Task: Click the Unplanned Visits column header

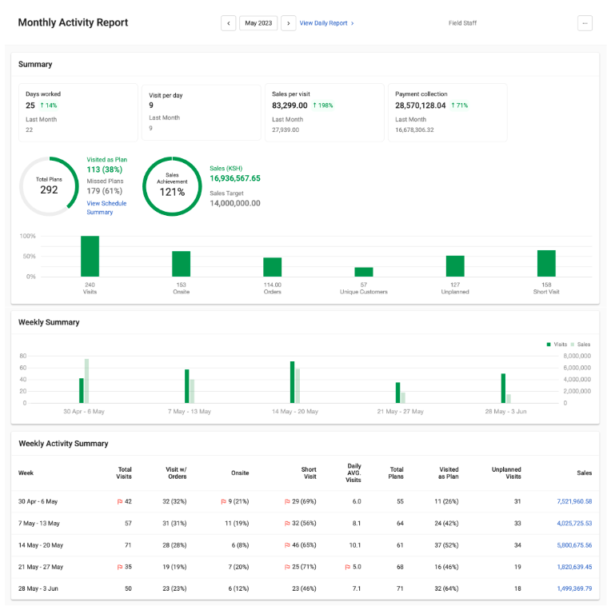Action: click(x=506, y=472)
